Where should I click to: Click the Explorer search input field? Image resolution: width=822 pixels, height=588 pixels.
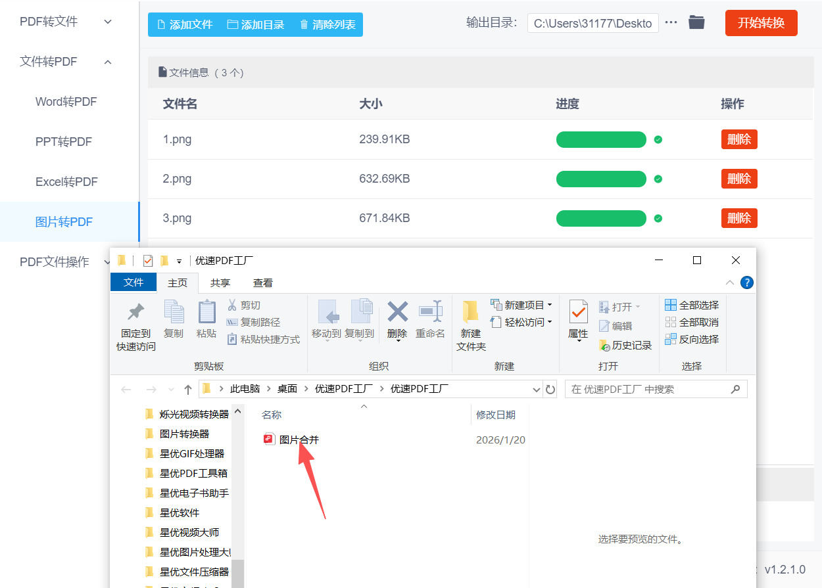pos(648,390)
